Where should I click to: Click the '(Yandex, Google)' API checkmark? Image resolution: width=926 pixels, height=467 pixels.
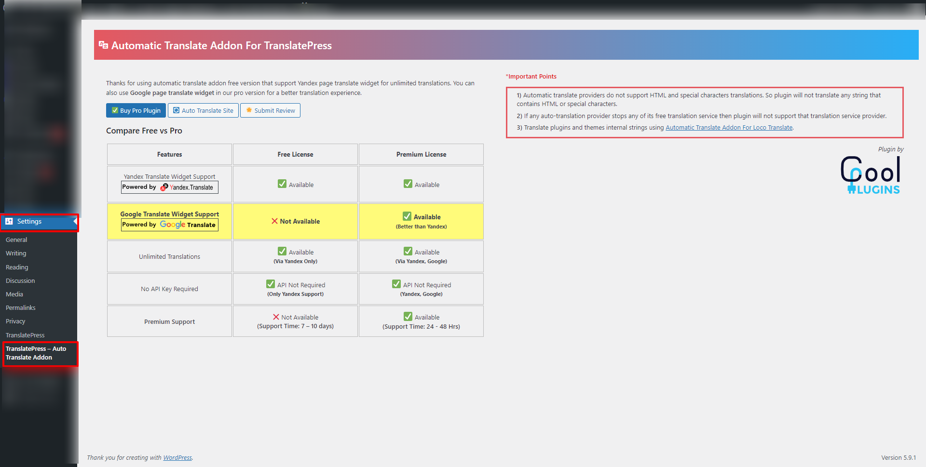pos(396,284)
